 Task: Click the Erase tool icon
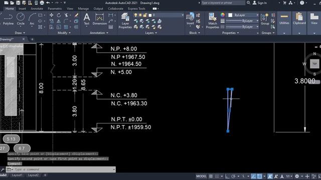click(76, 15)
